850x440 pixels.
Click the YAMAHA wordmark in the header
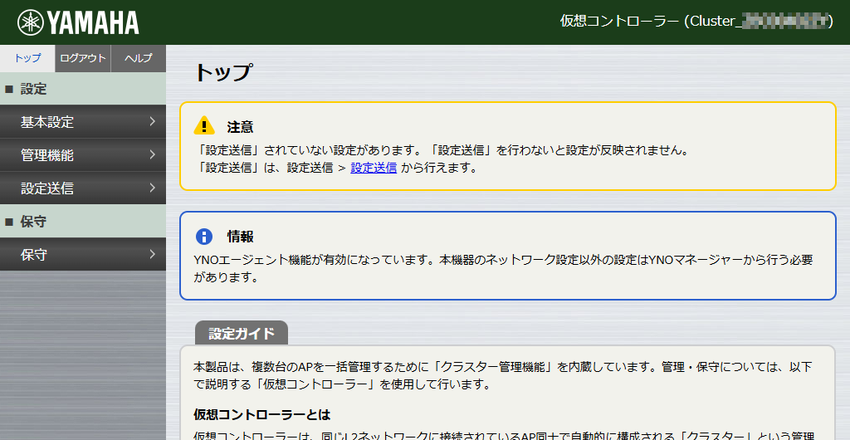pyautogui.click(x=93, y=22)
